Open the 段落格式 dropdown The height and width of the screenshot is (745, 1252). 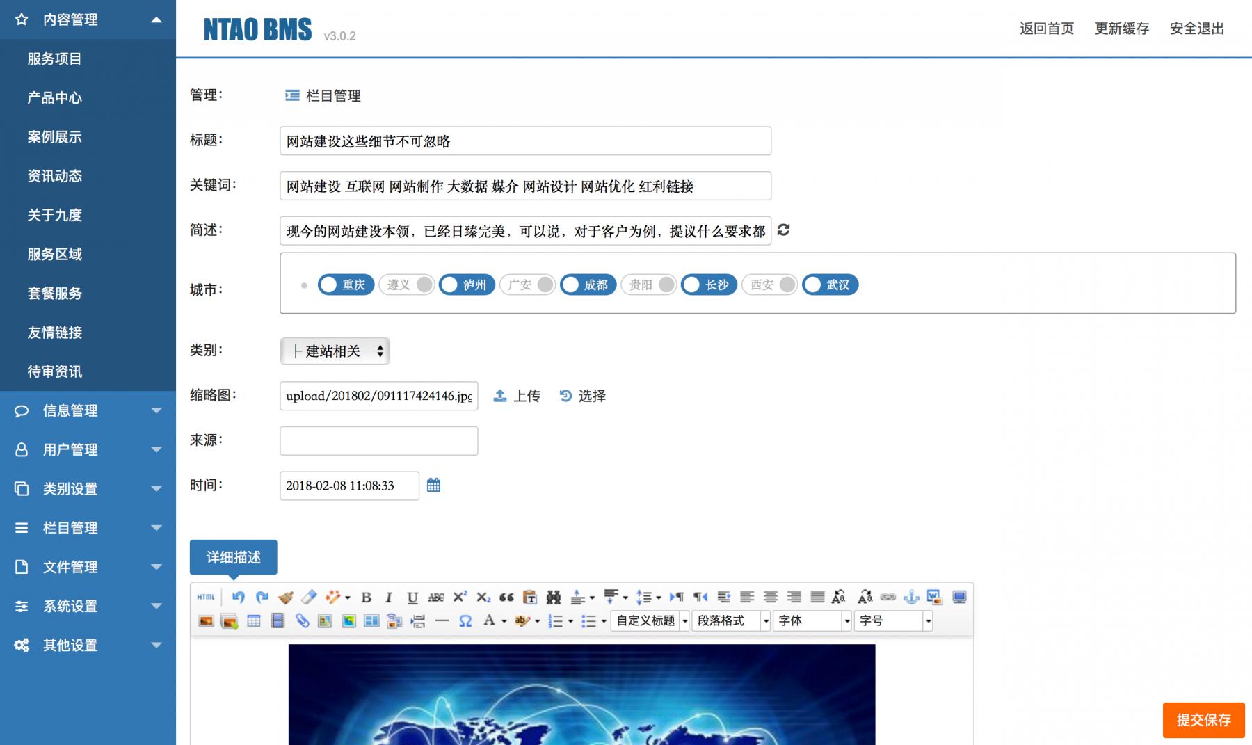click(x=731, y=620)
